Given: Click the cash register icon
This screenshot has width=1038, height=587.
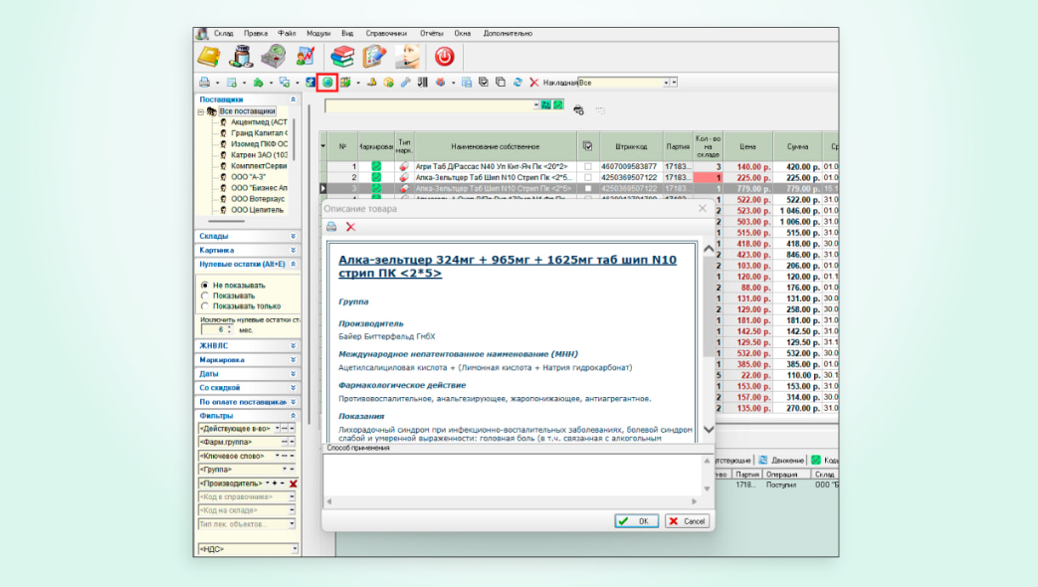Looking at the screenshot, I should [275, 57].
